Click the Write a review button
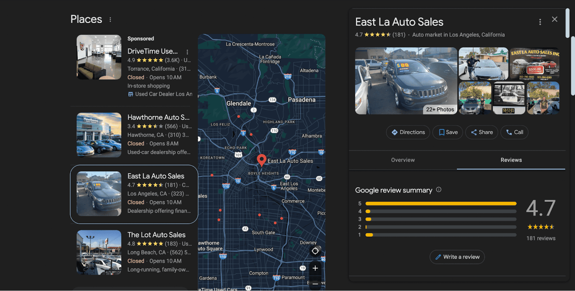 point(457,257)
